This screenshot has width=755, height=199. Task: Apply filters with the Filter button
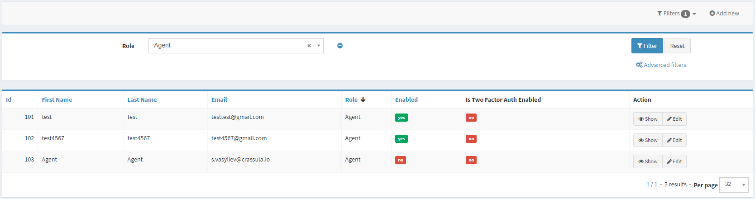(x=647, y=46)
